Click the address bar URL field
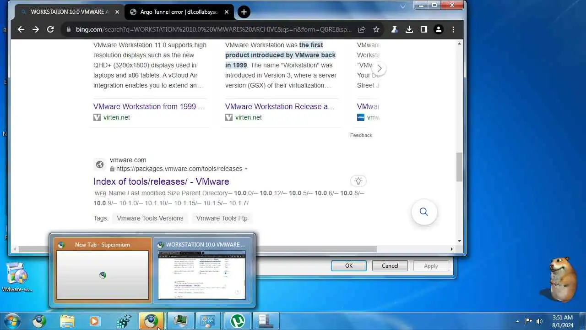Image resolution: width=586 pixels, height=330 pixels. (214, 29)
